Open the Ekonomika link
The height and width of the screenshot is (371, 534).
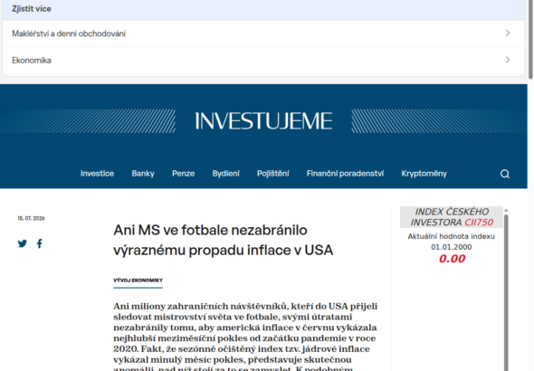(x=32, y=61)
